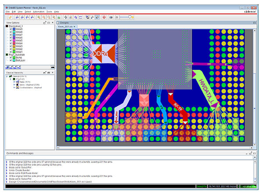263x193 pixels.
Task: Expand the Pkg1 tree node
Action: [10, 79]
